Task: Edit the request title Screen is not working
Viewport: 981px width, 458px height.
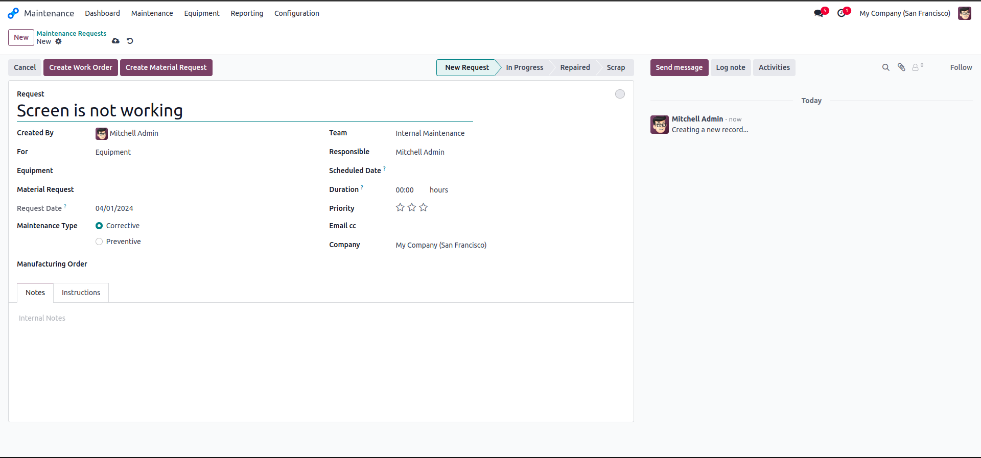Action: (245, 111)
